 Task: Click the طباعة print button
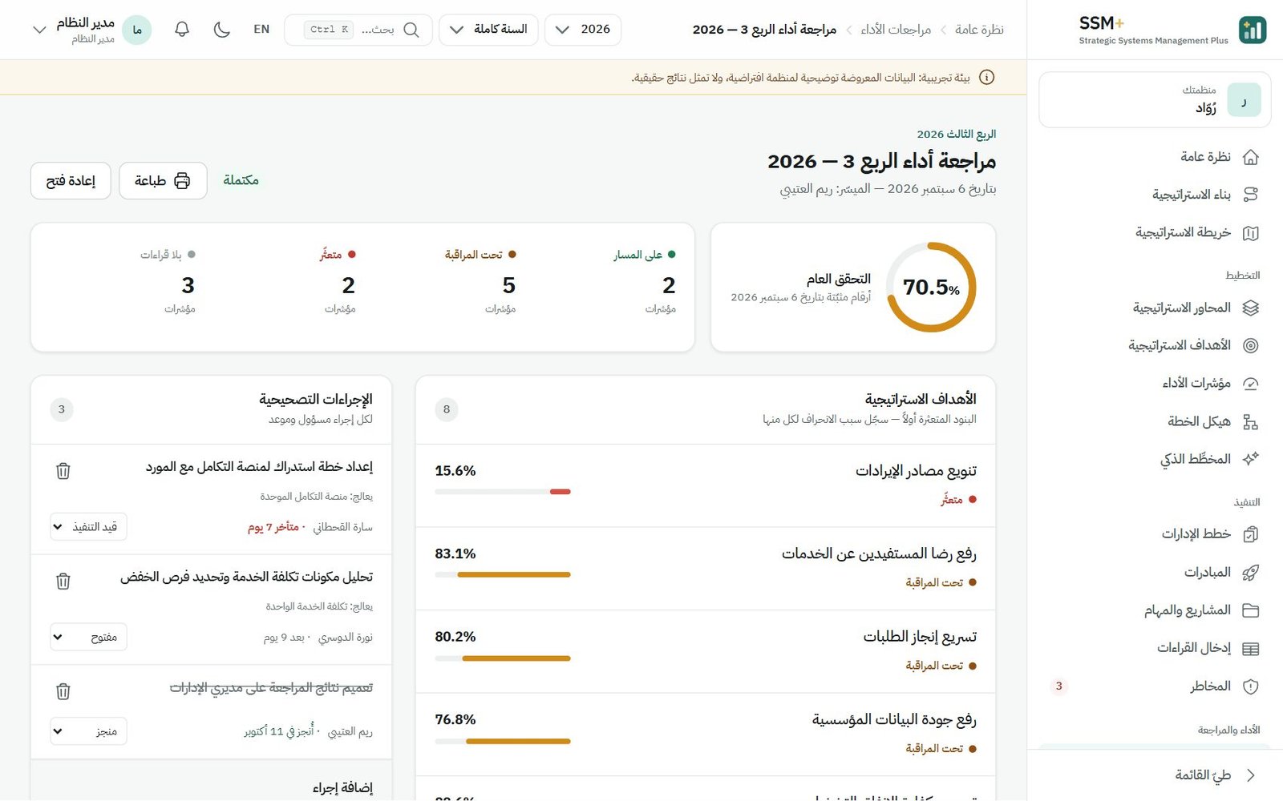tap(163, 181)
